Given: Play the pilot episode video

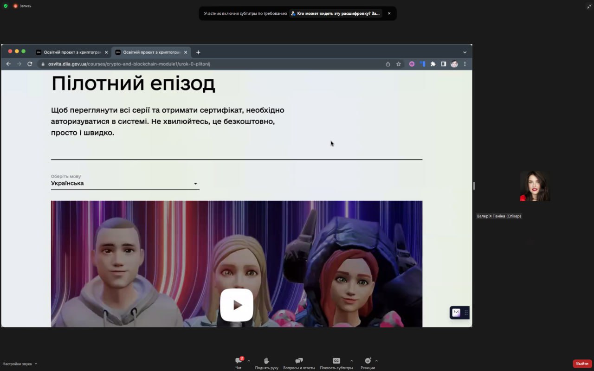Looking at the screenshot, I should pos(237,305).
